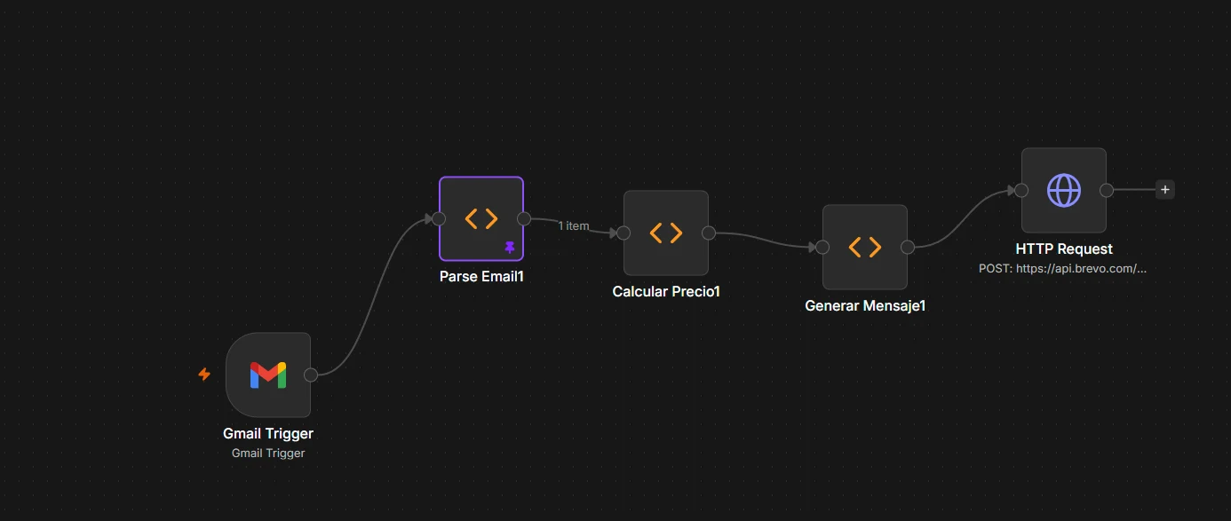Click the 'Generar Mensaje1' node label

[865, 305]
